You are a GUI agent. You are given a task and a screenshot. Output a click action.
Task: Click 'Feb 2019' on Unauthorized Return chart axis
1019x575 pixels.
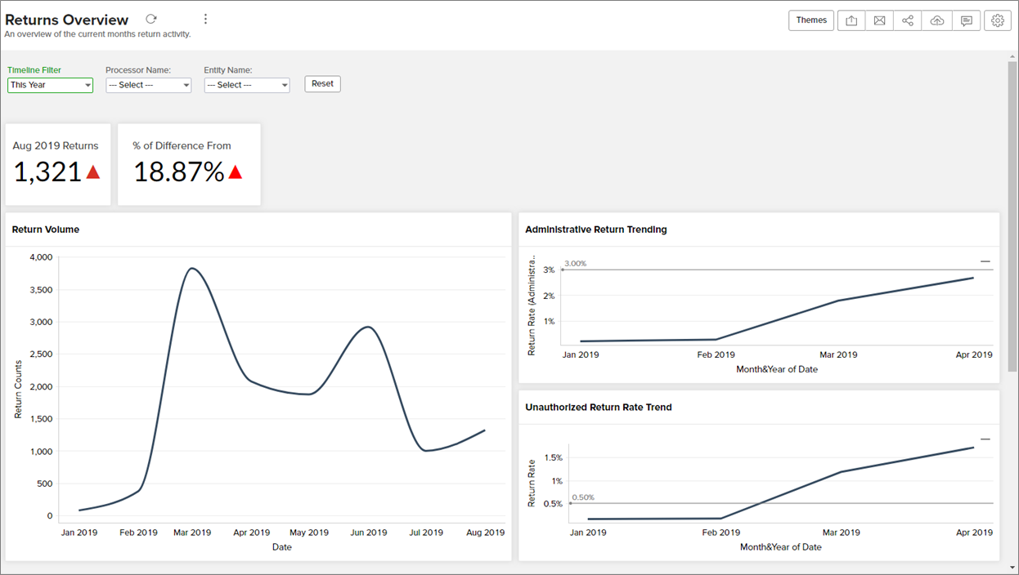coord(720,533)
